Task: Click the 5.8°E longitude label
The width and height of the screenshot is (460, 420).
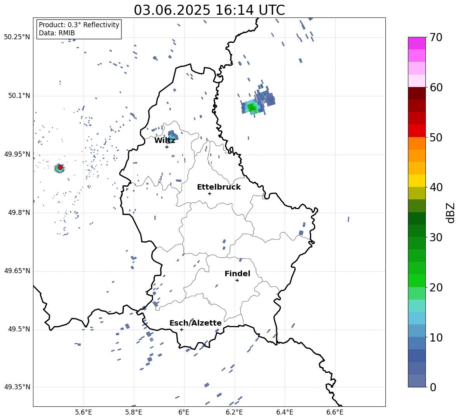Action: pos(134,412)
